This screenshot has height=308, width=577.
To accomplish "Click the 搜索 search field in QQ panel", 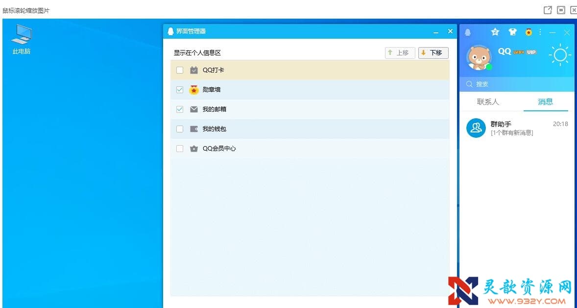I will 517,84.
